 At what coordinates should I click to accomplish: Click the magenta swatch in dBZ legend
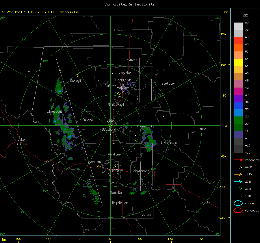pos(238,91)
